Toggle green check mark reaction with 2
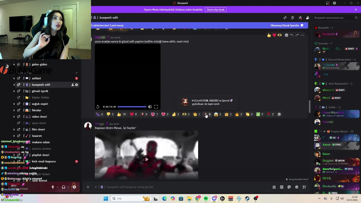This screenshot has height=203, width=361. tap(260, 114)
